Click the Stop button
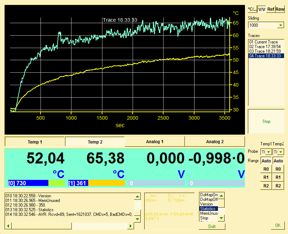 tap(266, 121)
